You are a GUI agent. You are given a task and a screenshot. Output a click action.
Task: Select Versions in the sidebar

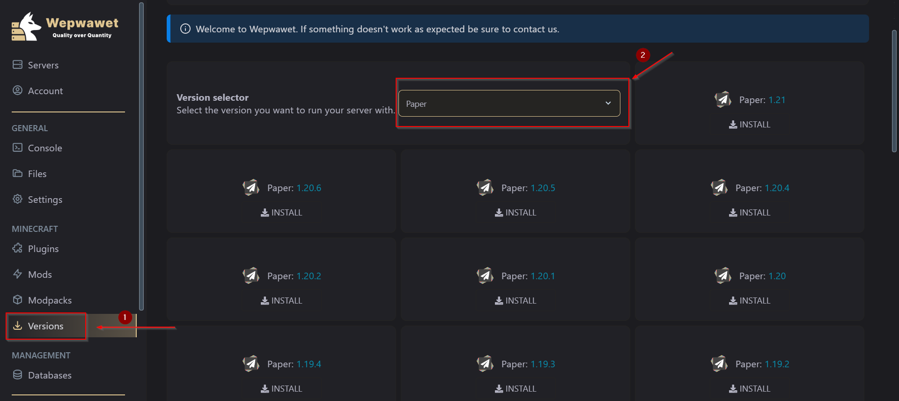click(46, 326)
